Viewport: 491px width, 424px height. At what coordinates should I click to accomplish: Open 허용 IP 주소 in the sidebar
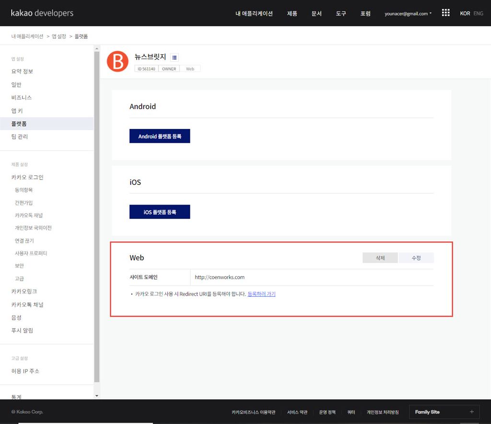click(x=25, y=371)
